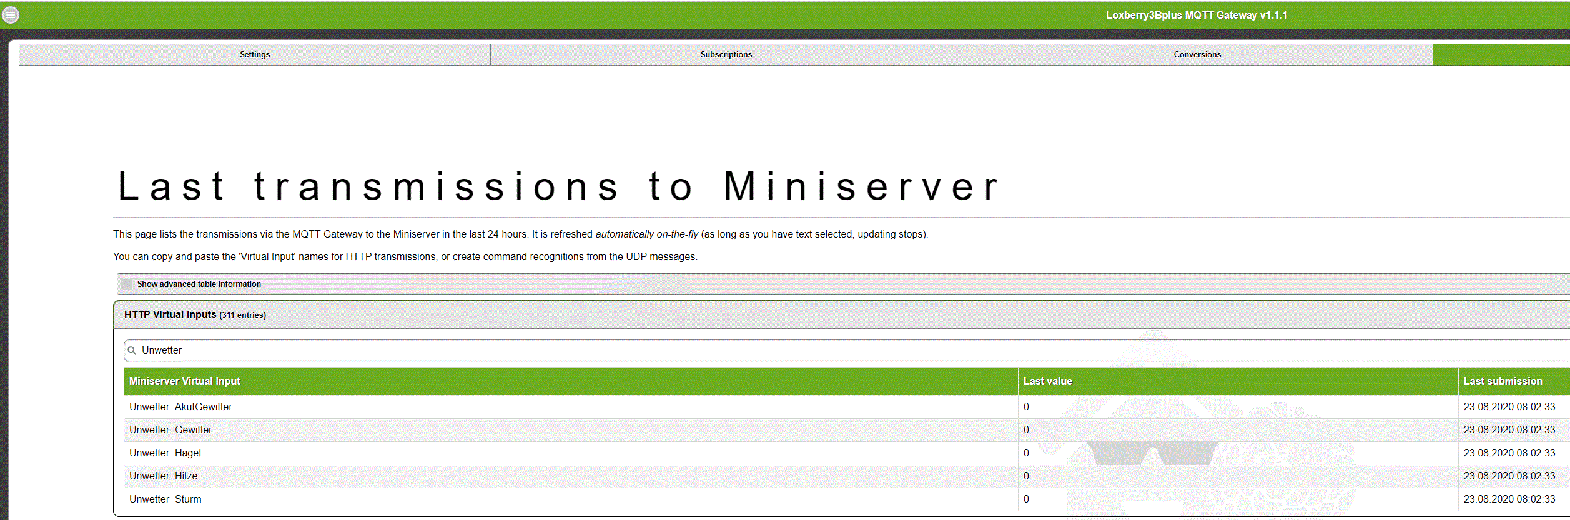Go to the Conversions tab
Viewport: 1570px width, 520px height.
click(1197, 55)
